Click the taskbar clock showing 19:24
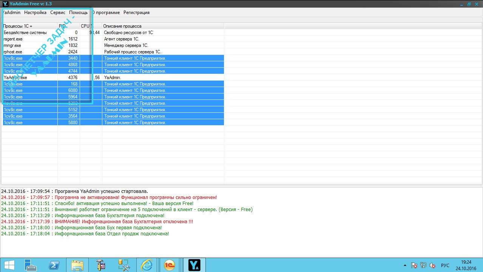Image resolution: width=483 pixels, height=272 pixels. coord(466,265)
